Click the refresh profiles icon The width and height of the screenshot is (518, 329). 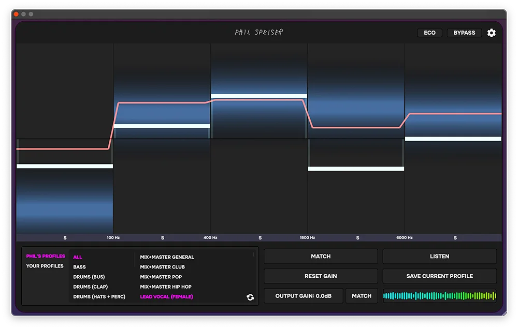[x=250, y=296]
